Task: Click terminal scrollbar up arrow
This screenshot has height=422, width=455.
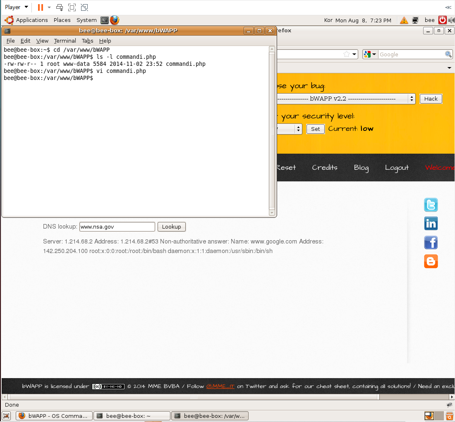Action: [272, 49]
